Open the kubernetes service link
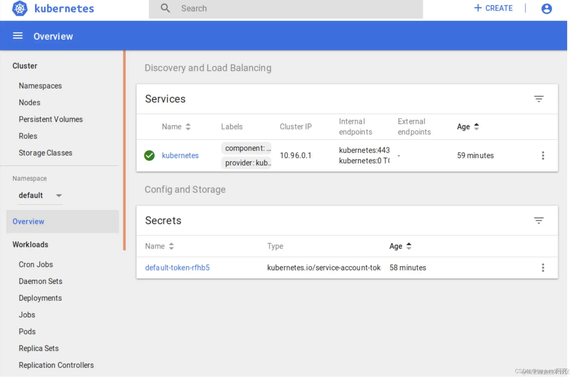Screen dimensions: 572x377 pos(180,156)
